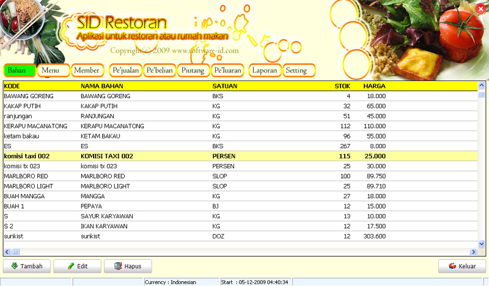Click the Tambah button label

click(x=31, y=266)
